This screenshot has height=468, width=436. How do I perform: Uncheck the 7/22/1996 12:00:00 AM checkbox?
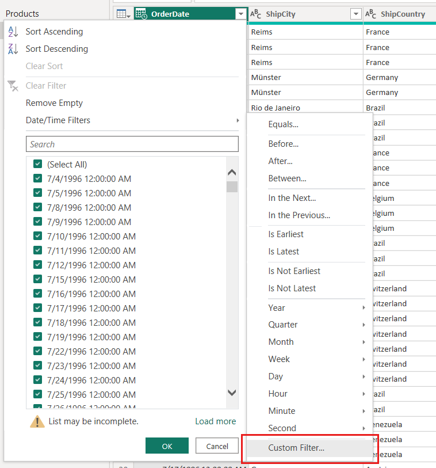37,351
